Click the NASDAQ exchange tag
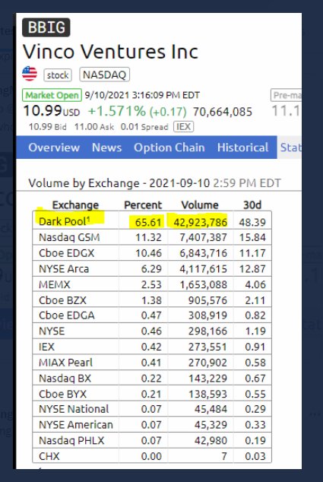Image resolution: width=323 pixels, height=482 pixels. pyautogui.click(x=104, y=75)
